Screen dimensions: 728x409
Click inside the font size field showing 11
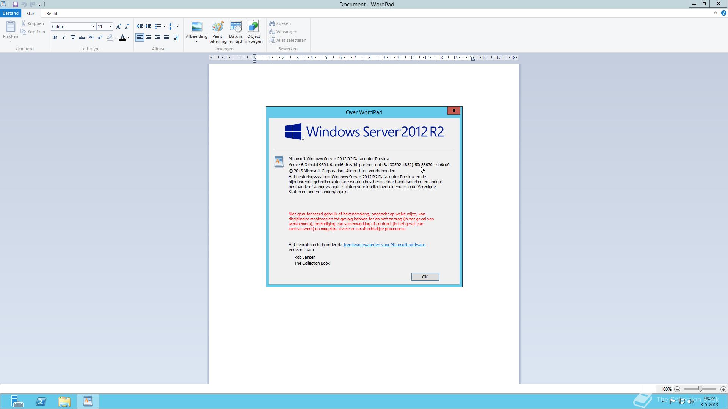[x=102, y=27]
